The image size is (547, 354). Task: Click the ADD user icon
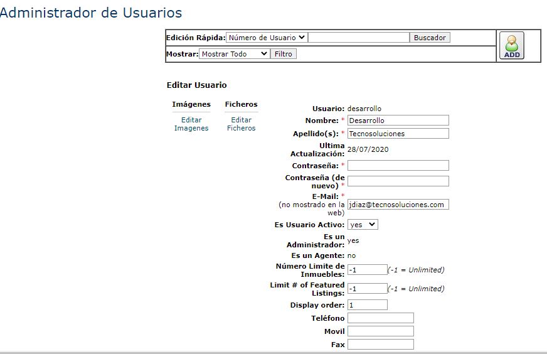512,46
